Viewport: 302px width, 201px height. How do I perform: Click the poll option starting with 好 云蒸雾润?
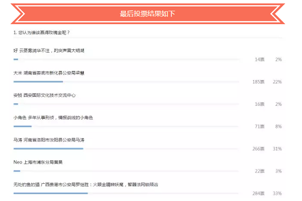point(49,51)
